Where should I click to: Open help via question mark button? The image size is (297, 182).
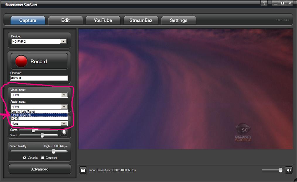[264, 3]
